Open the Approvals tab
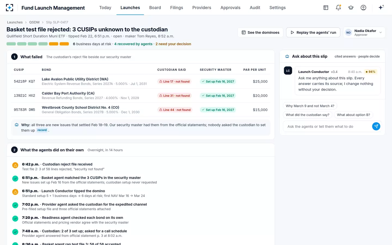 tap(230, 8)
